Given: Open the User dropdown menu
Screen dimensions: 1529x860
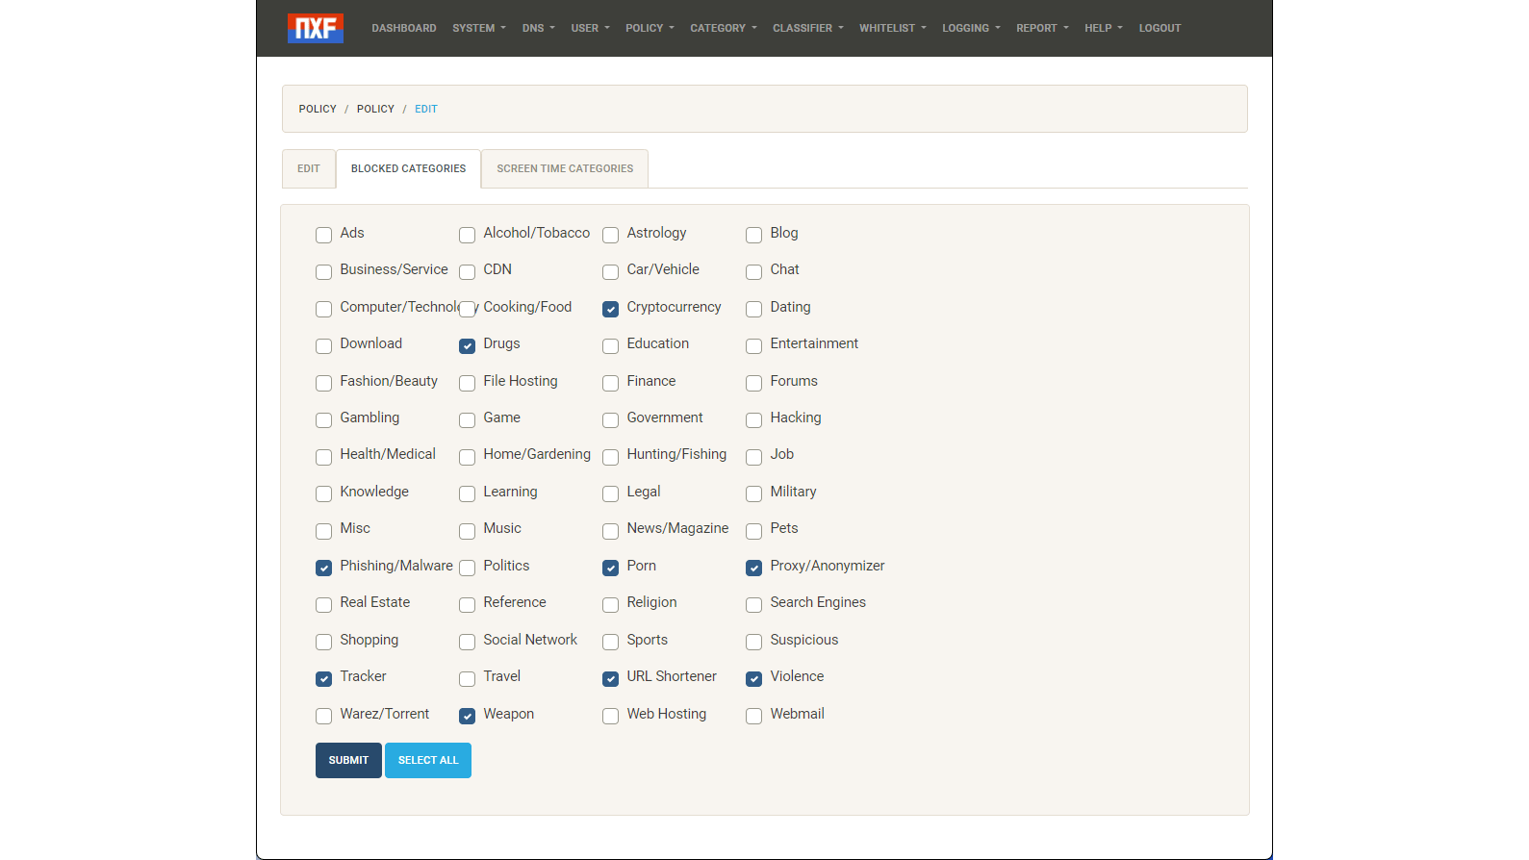Looking at the screenshot, I should click(591, 29).
